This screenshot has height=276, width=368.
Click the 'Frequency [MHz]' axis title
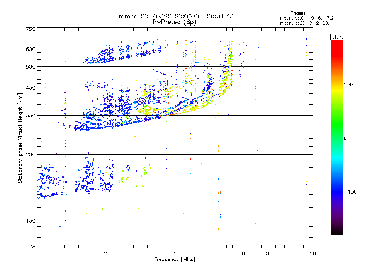174,259
